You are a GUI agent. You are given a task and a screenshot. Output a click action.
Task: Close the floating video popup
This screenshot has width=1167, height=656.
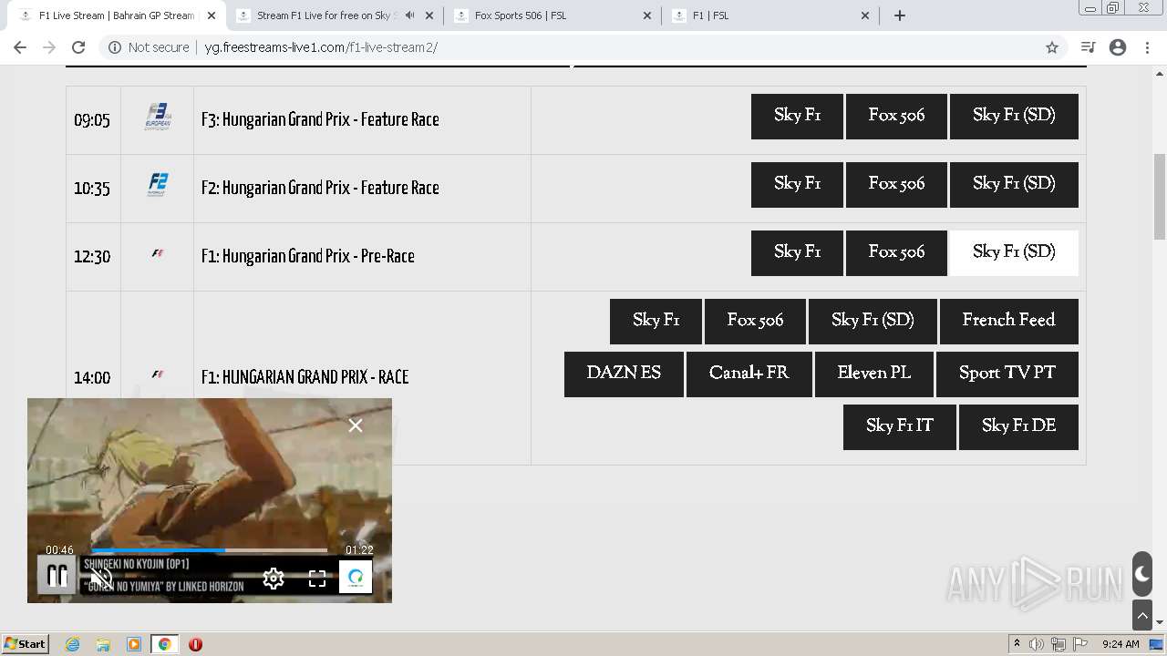tap(356, 425)
